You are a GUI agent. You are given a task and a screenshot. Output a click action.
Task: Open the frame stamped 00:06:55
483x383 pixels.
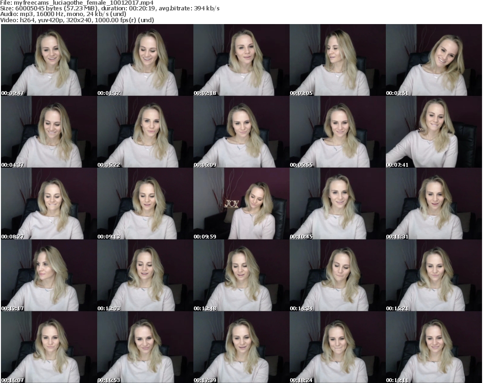pos(337,132)
